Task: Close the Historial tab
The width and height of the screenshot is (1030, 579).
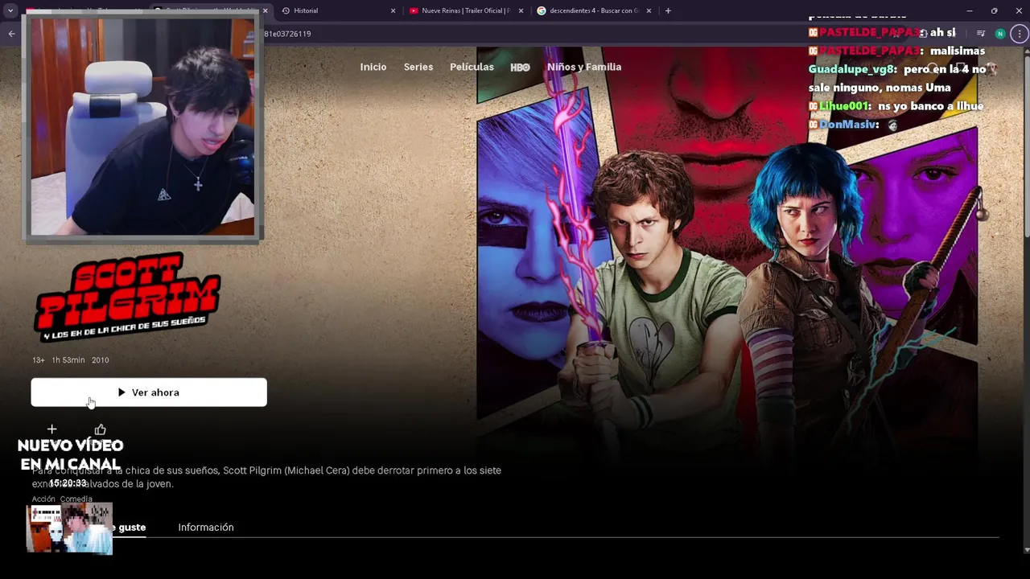Action: point(393,10)
